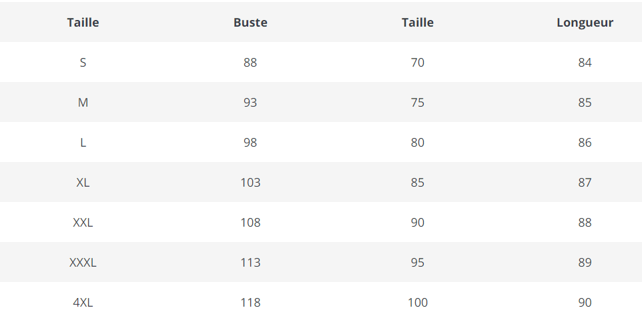
Task: Click waist value 70
Action: [x=418, y=63]
